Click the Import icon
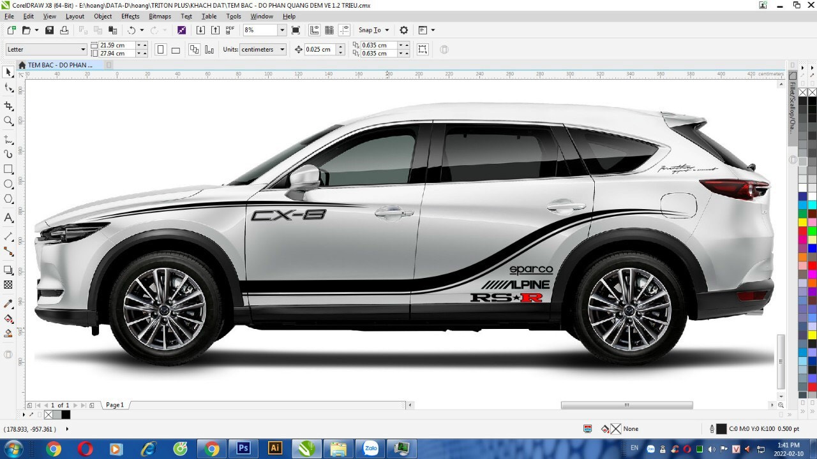This screenshot has height=459, width=817. click(200, 30)
